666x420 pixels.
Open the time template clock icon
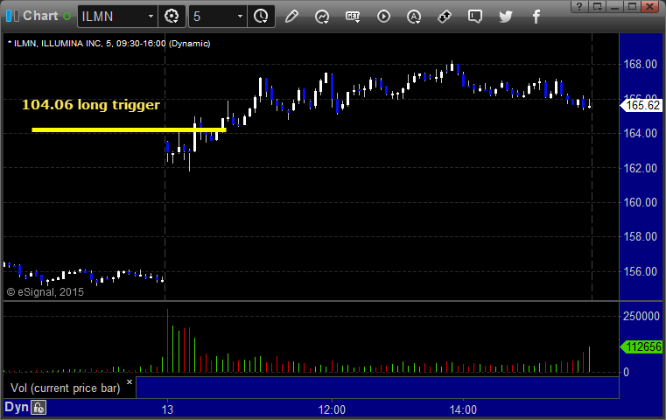261,17
